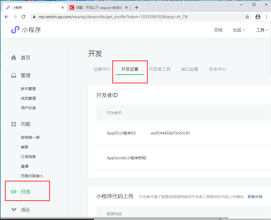
Task: Reload the page with refresh icon
Action: tap(24, 17)
